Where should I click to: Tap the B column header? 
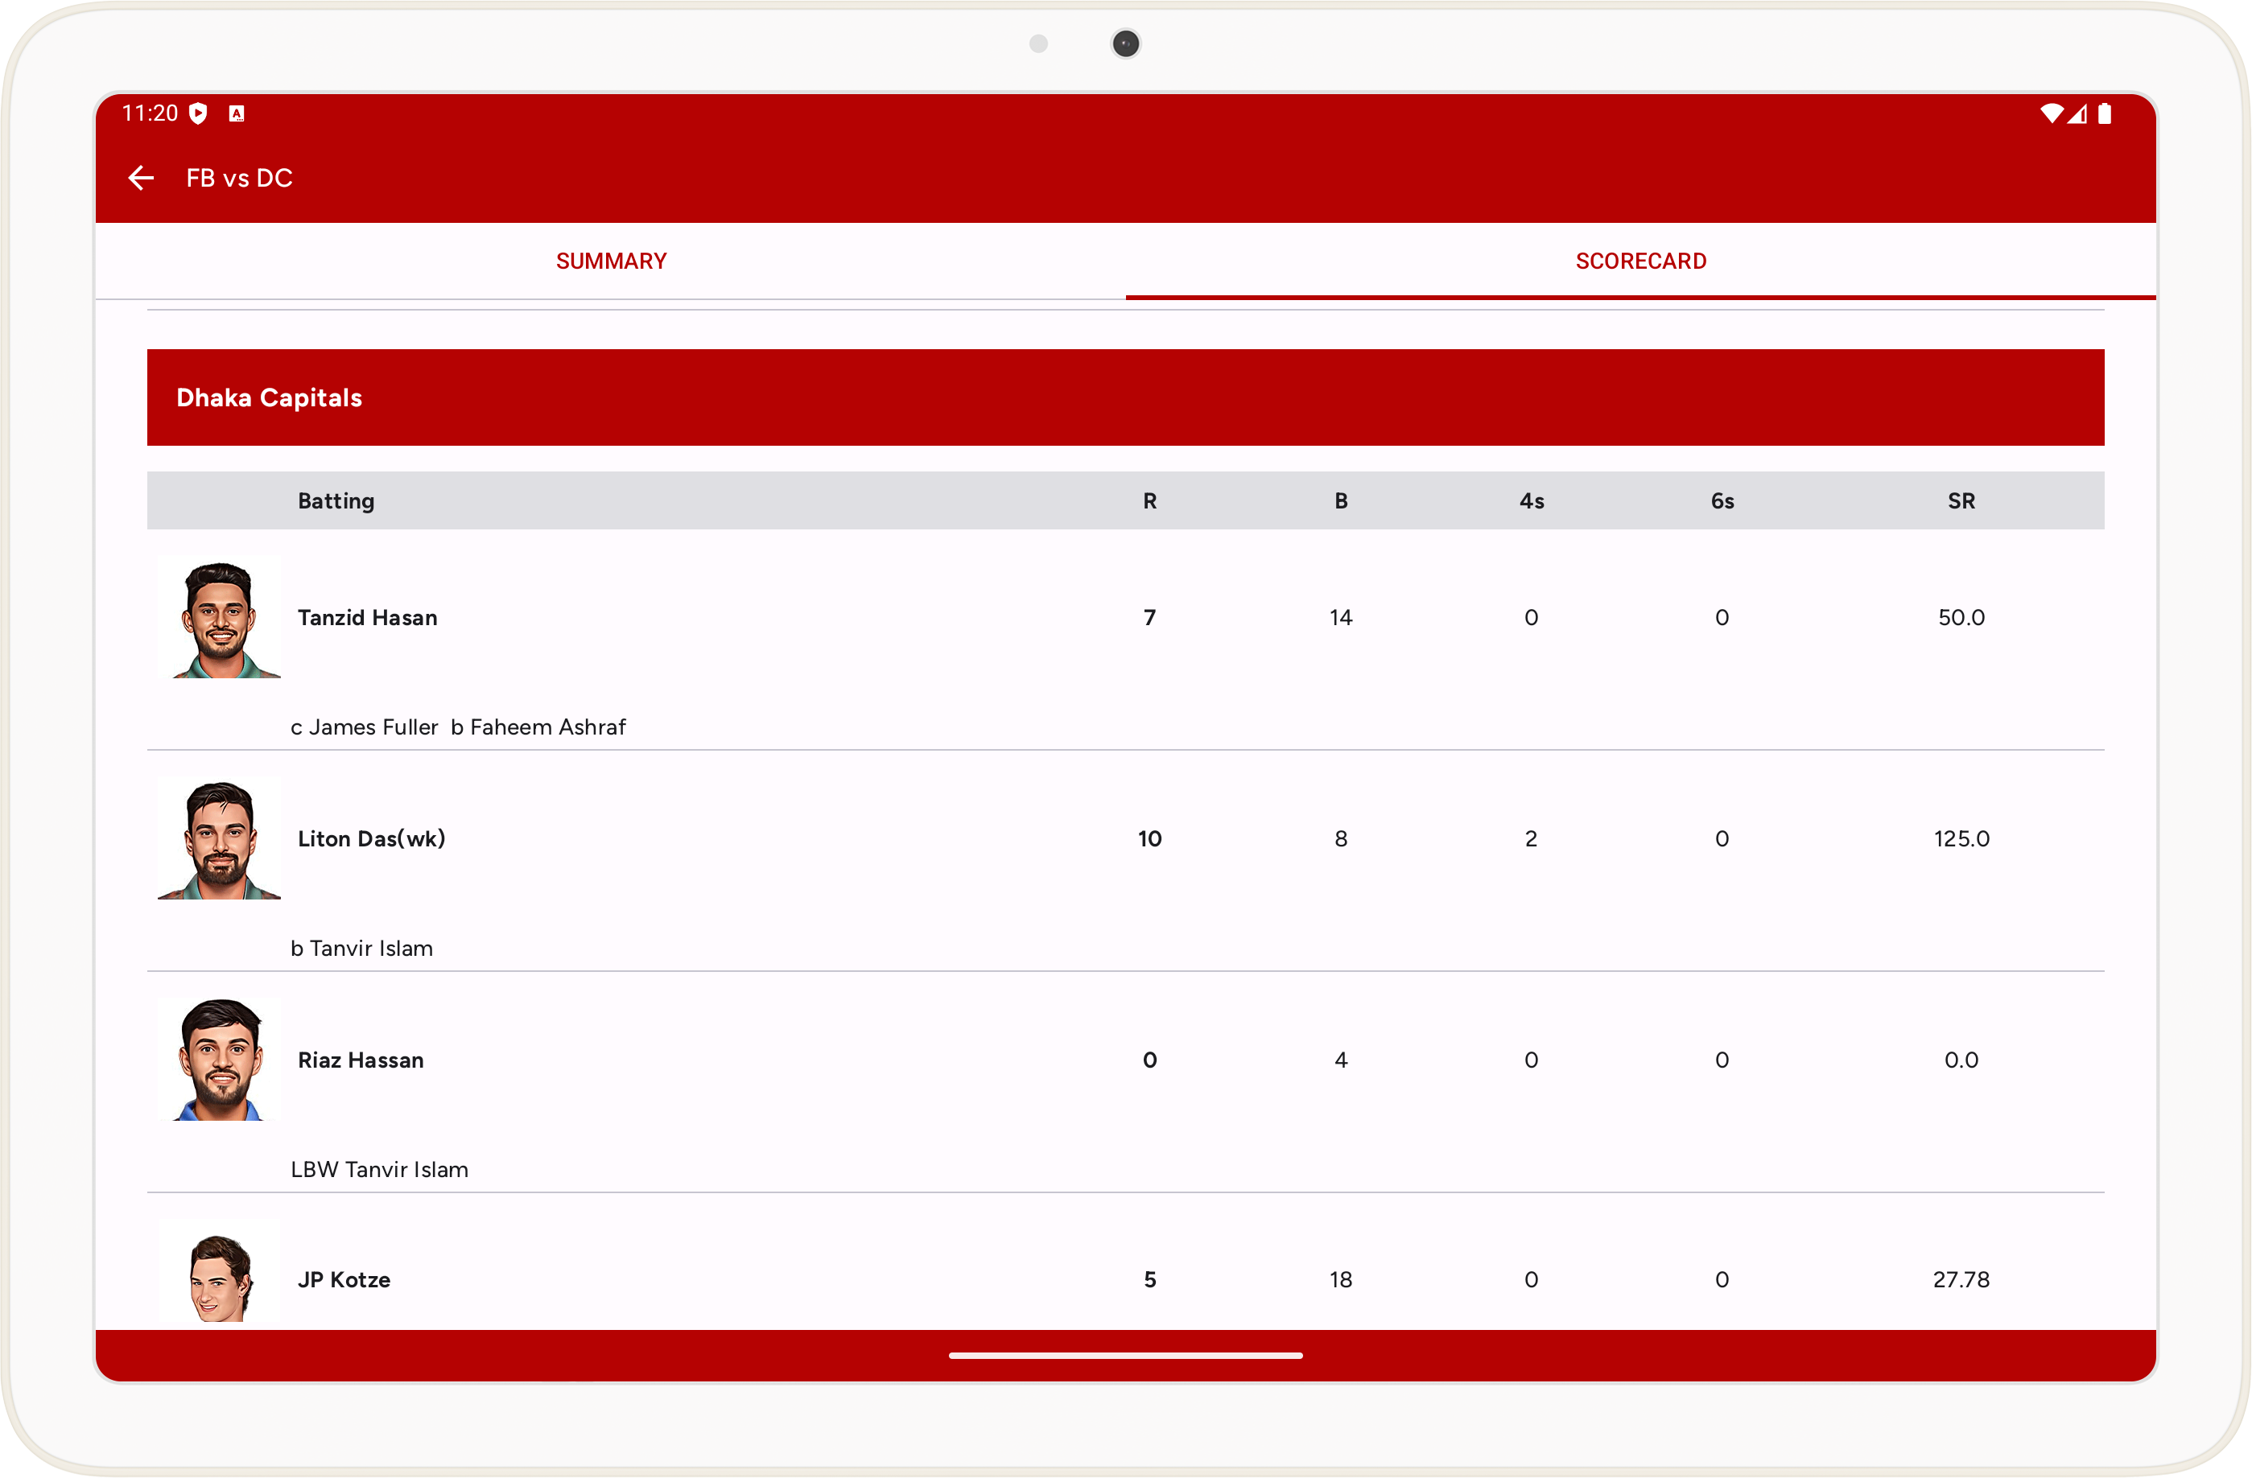(1341, 501)
